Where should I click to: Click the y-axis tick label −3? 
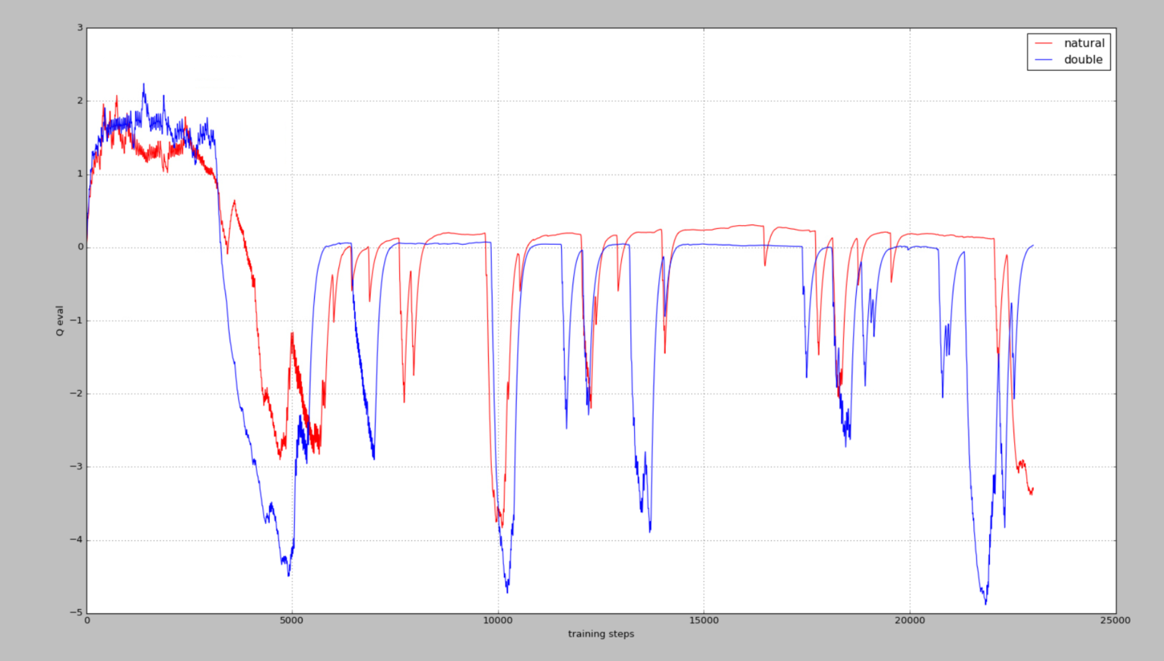pyautogui.click(x=77, y=467)
